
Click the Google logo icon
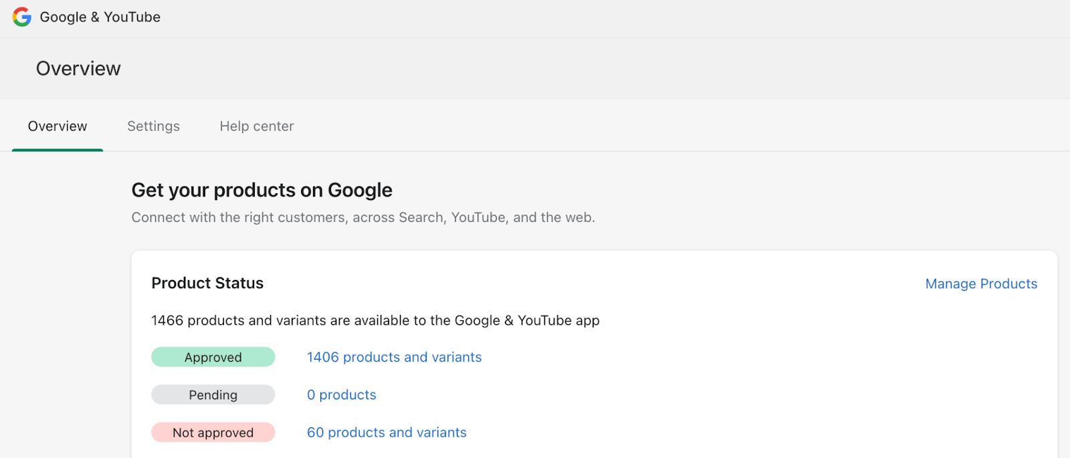(x=22, y=17)
